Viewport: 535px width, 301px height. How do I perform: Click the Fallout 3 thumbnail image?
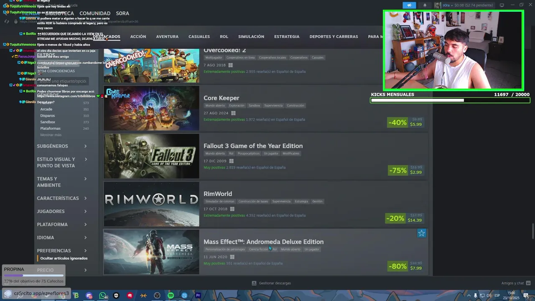pos(151,156)
